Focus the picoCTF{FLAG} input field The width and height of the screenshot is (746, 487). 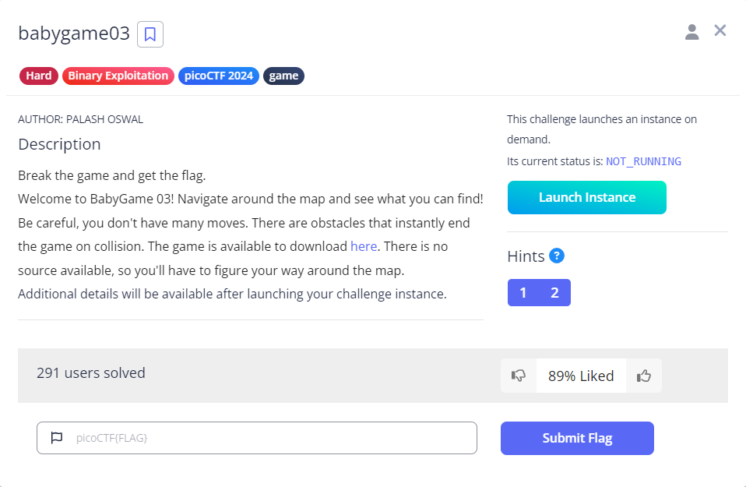[257, 437]
